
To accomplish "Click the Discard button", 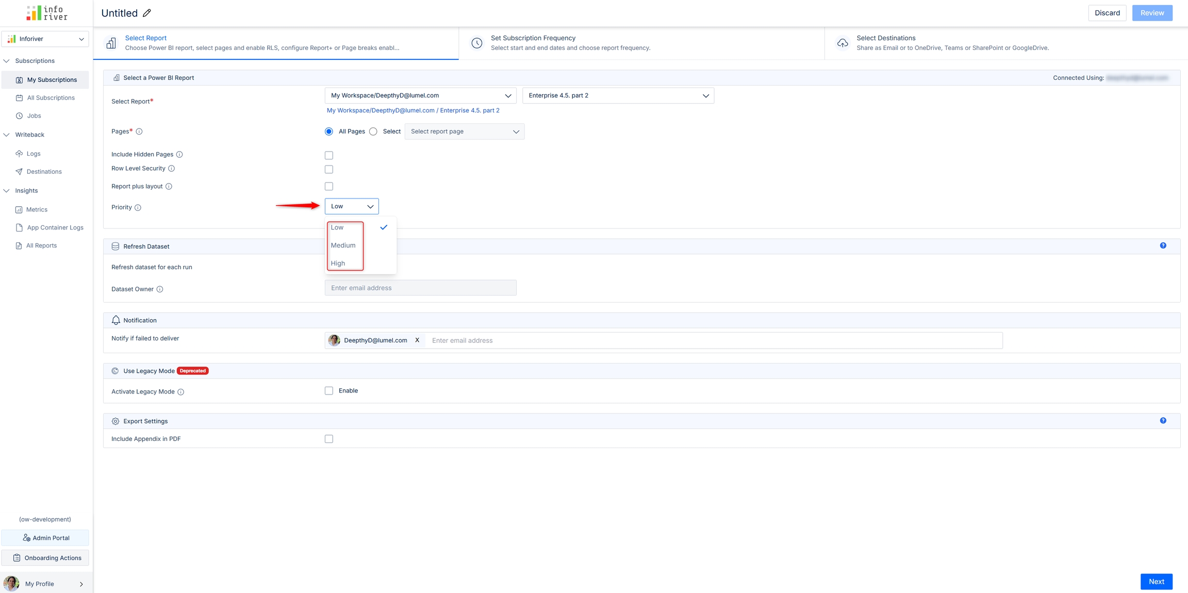I will [1107, 13].
